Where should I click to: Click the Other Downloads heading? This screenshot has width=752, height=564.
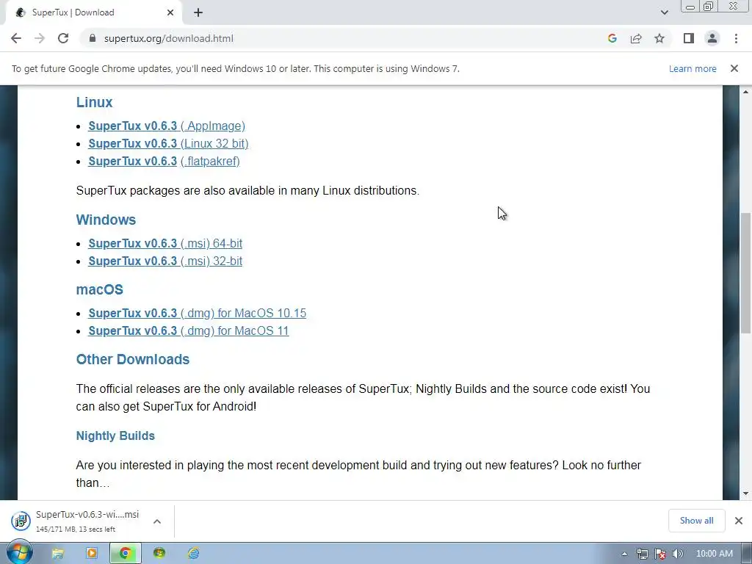[133, 359]
